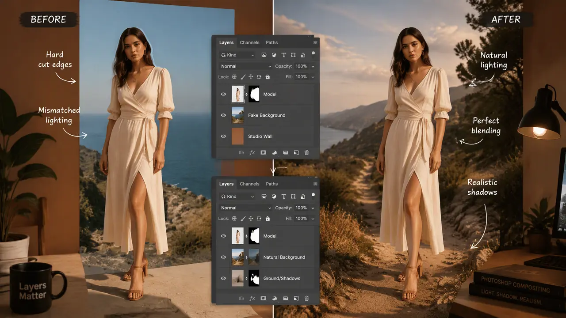This screenshot has width=566, height=318.
Task: Hide the Natural Background layer
Action: (x=223, y=257)
